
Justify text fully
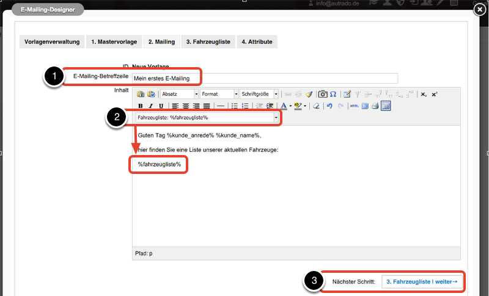(207, 106)
